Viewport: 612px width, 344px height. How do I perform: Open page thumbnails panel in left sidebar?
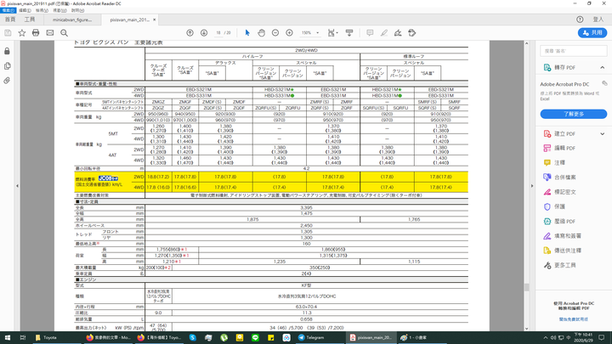click(x=7, y=66)
